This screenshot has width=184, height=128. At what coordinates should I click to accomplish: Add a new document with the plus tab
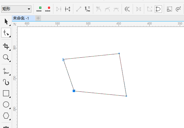pos(38,18)
